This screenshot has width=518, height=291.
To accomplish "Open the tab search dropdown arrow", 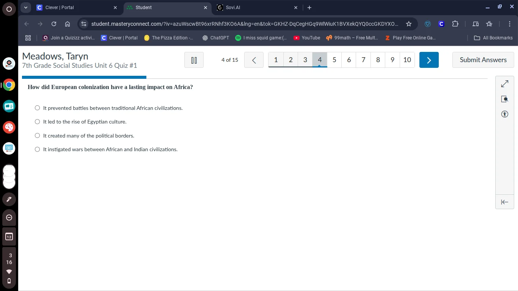I will [x=26, y=8].
